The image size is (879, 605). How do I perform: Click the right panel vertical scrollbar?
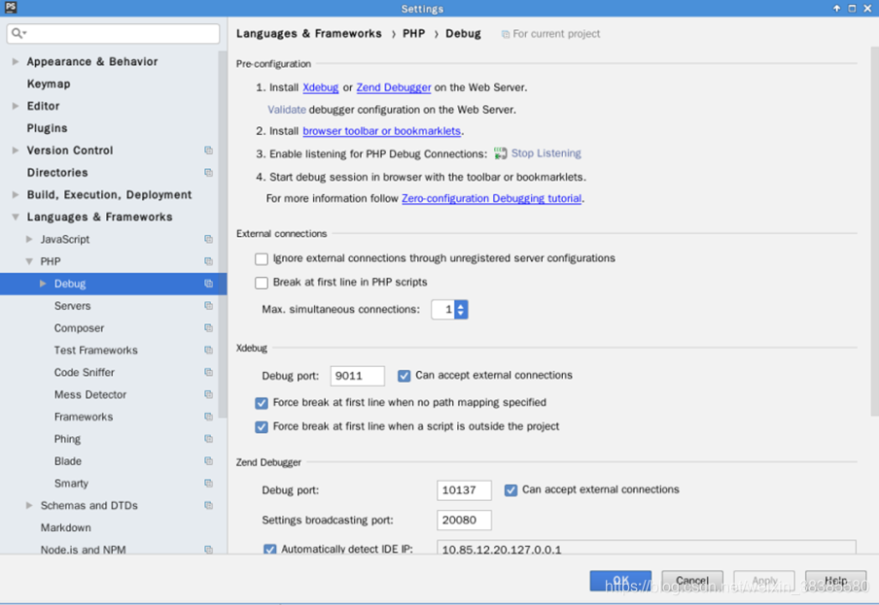point(874,231)
